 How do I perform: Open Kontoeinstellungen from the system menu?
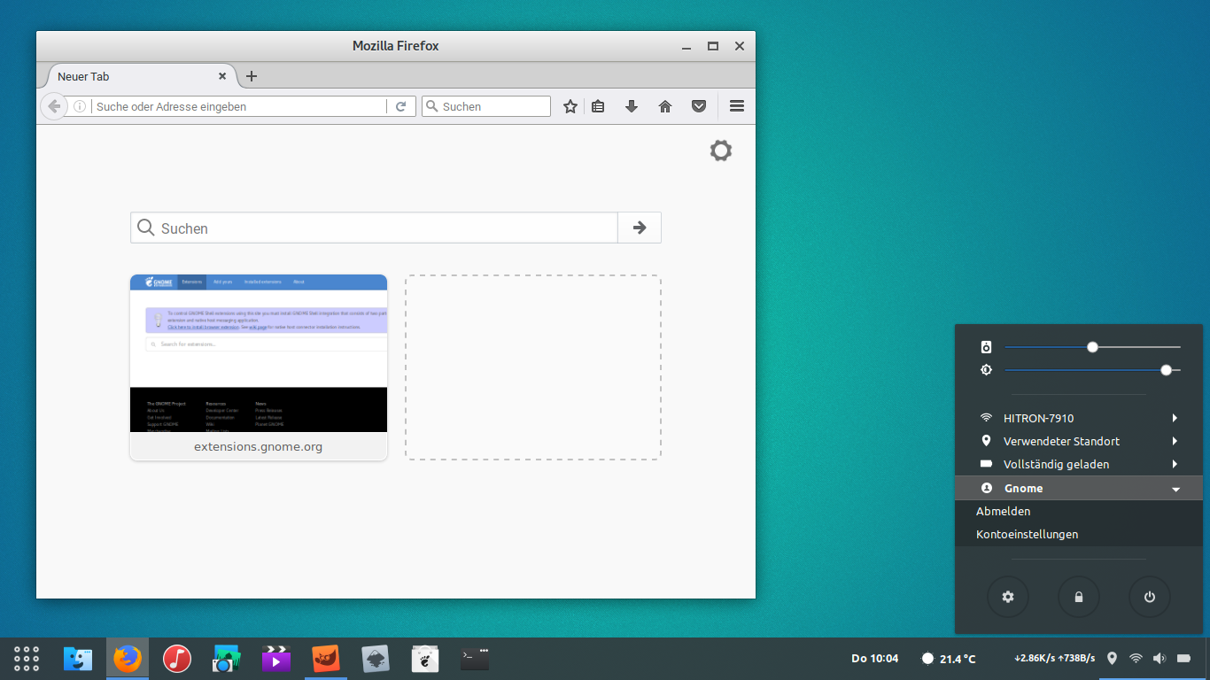click(1079, 534)
